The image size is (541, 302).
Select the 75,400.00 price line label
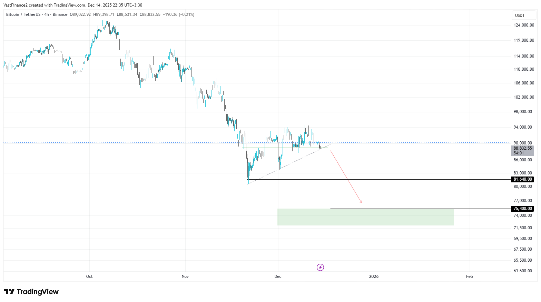point(522,209)
